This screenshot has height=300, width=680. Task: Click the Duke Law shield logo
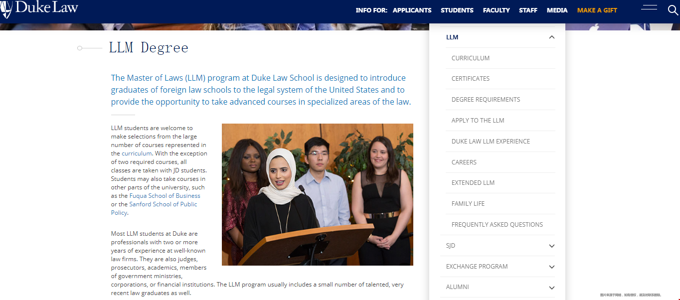(x=6, y=9)
